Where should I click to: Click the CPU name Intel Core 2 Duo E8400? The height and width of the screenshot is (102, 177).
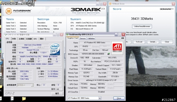point(33,45)
